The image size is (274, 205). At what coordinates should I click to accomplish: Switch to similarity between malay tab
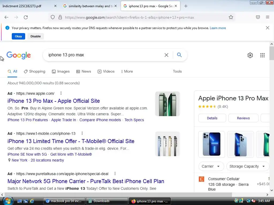click(x=89, y=6)
